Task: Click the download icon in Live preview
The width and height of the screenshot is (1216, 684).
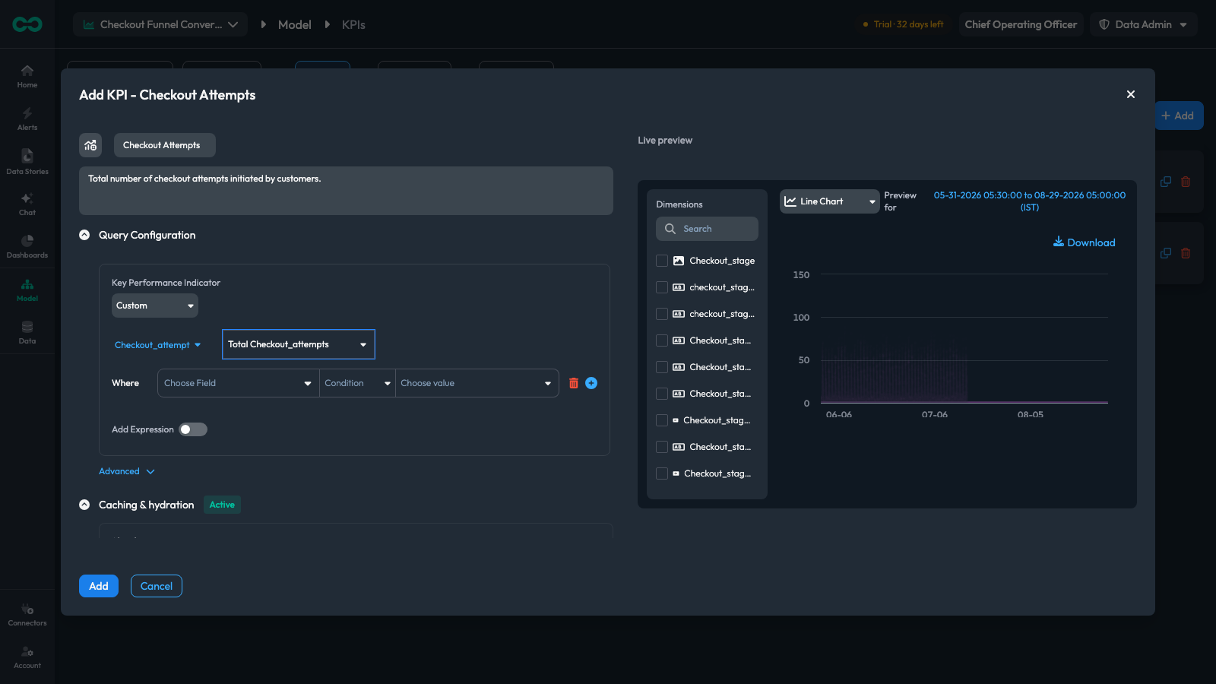Action: [x=1058, y=242]
